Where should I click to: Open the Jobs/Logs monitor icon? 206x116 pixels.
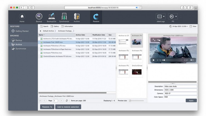pyautogui.click(x=160, y=17)
